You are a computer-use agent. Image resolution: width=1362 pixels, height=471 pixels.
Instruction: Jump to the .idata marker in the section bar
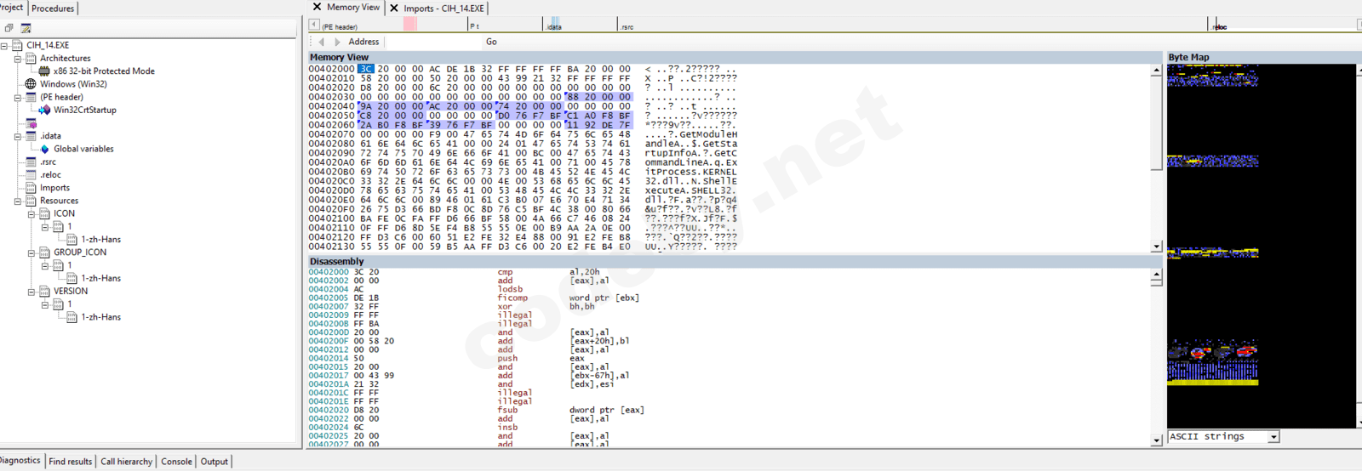553,27
